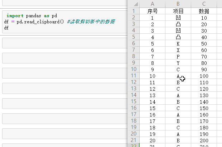Select the 数据 cell with value 180
The width and height of the screenshot is (222, 147).
(x=204, y=127)
